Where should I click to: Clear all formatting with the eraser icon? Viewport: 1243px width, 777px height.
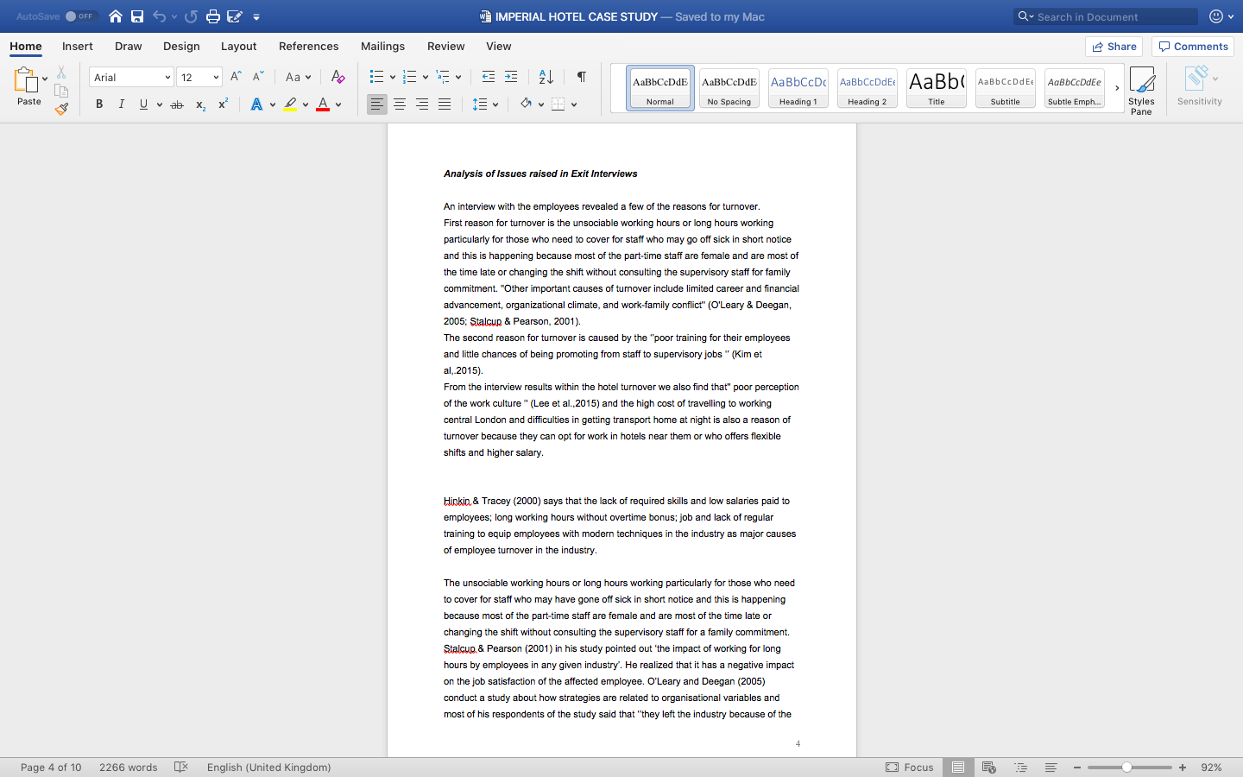click(x=338, y=77)
